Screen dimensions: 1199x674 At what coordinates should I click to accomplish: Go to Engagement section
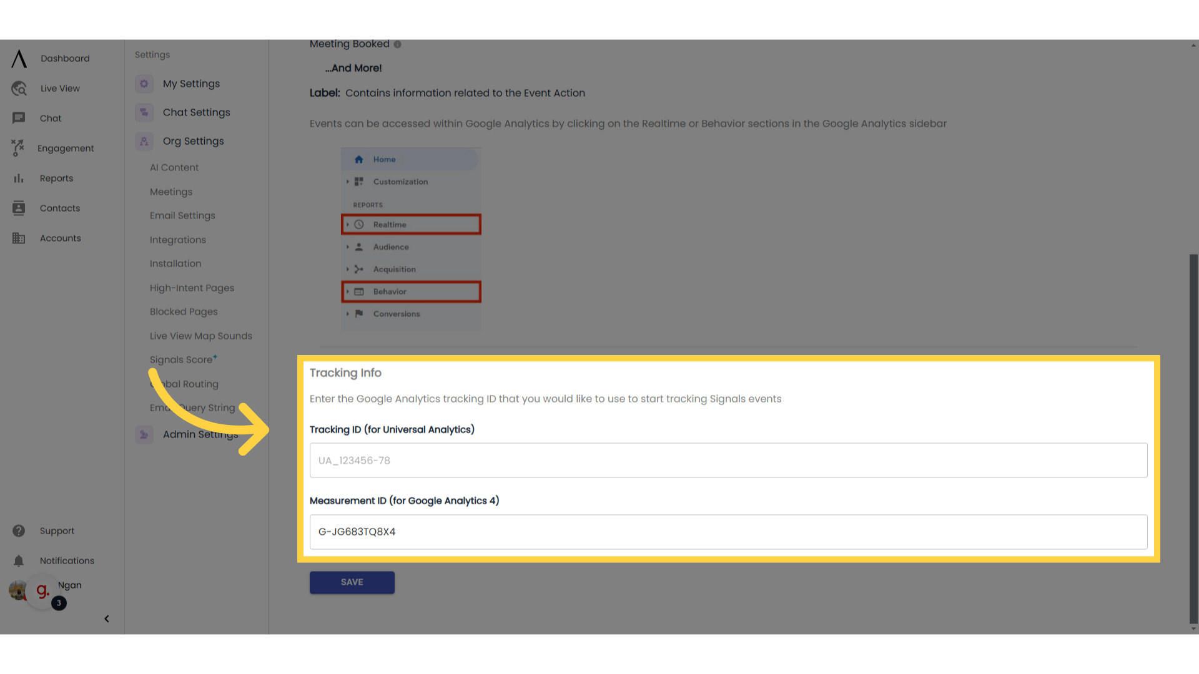pos(66,149)
